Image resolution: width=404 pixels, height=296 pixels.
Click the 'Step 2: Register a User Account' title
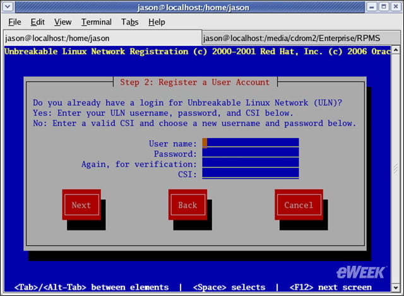(195, 83)
